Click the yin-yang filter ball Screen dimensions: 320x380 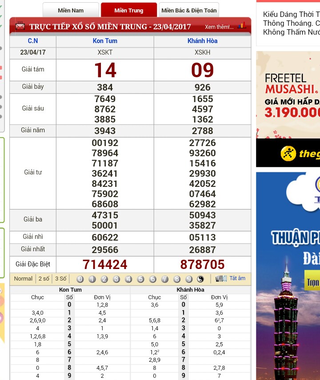[x=200, y=279]
